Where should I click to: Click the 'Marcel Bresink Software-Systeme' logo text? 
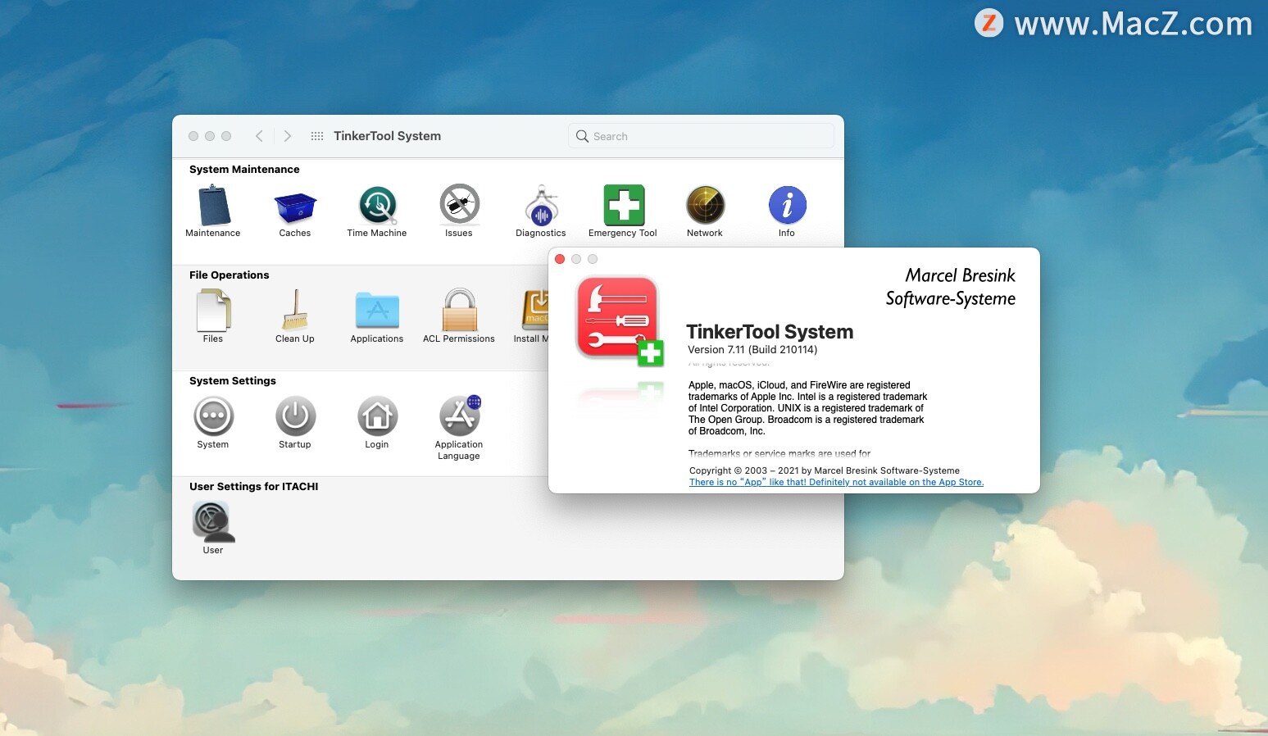[951, 287]
